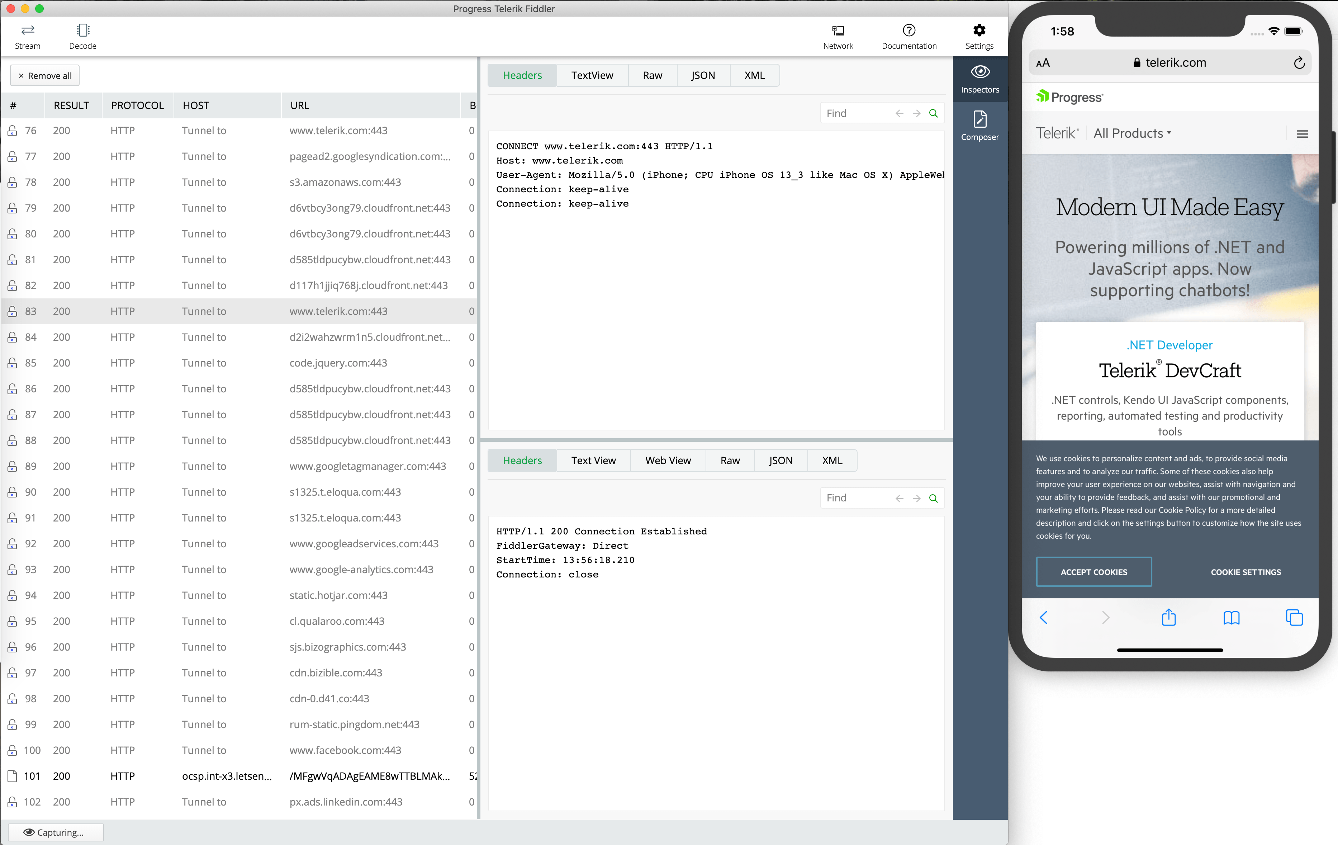Screen dimensions: 1338x845
Task: Open Safari bookmarks icon on iPhone
Action: tap(1231, 618)
